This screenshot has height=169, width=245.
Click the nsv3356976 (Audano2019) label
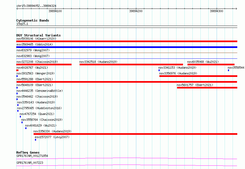click(x=178, y=73)
